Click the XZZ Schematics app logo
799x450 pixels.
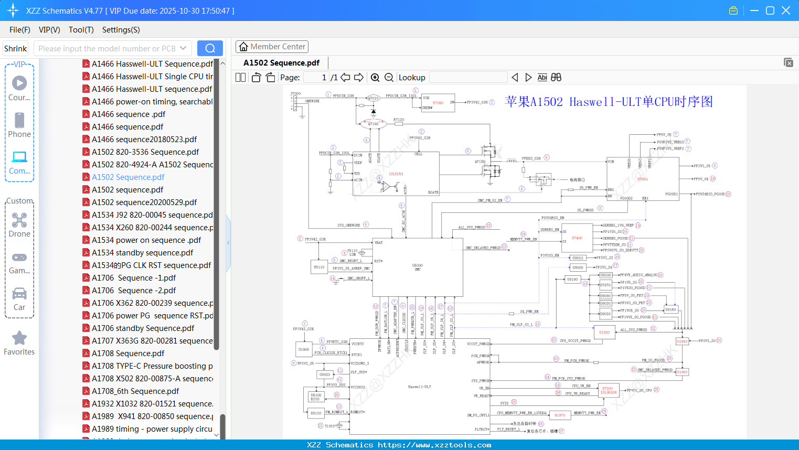coord(13,10)
